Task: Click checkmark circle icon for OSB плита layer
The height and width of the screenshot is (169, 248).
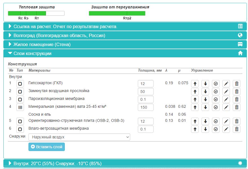Action: click(216, 121)
